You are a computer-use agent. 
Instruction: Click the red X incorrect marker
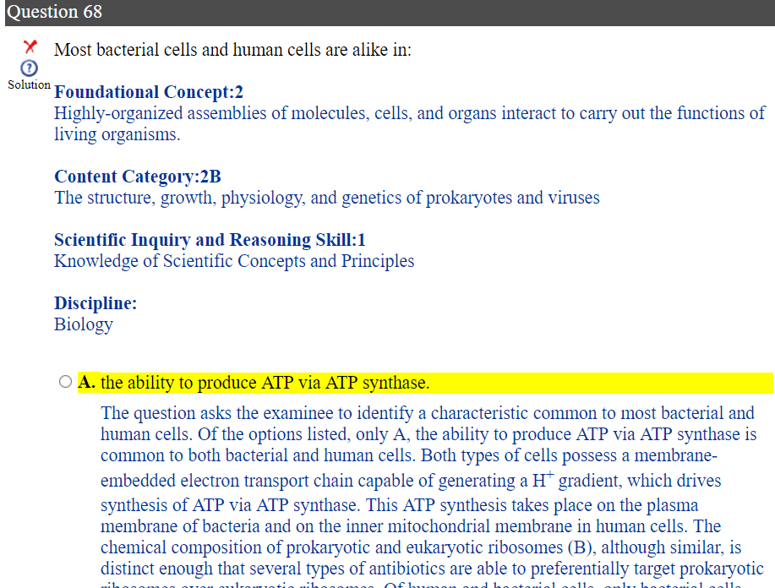click(x=31, y=46)
